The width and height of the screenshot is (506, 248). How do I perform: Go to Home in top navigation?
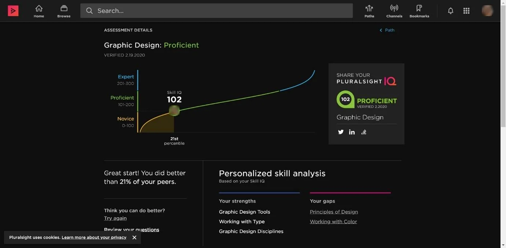(x=39, y=11)
